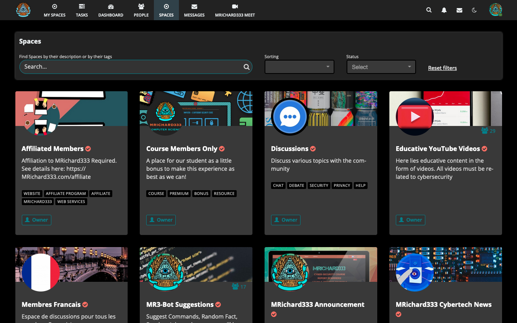
Task: Click Owner button on Affiliated Members card
Action: pyautogui.click(x=36, y=220)
